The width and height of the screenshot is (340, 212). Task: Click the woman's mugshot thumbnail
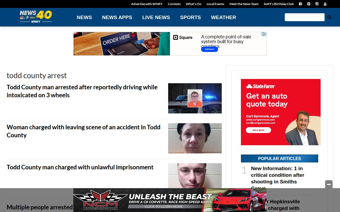[x=195, y=138]
